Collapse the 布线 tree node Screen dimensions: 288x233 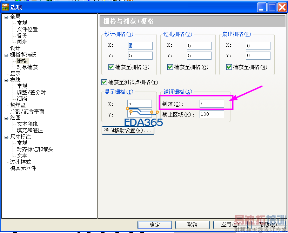6,80
